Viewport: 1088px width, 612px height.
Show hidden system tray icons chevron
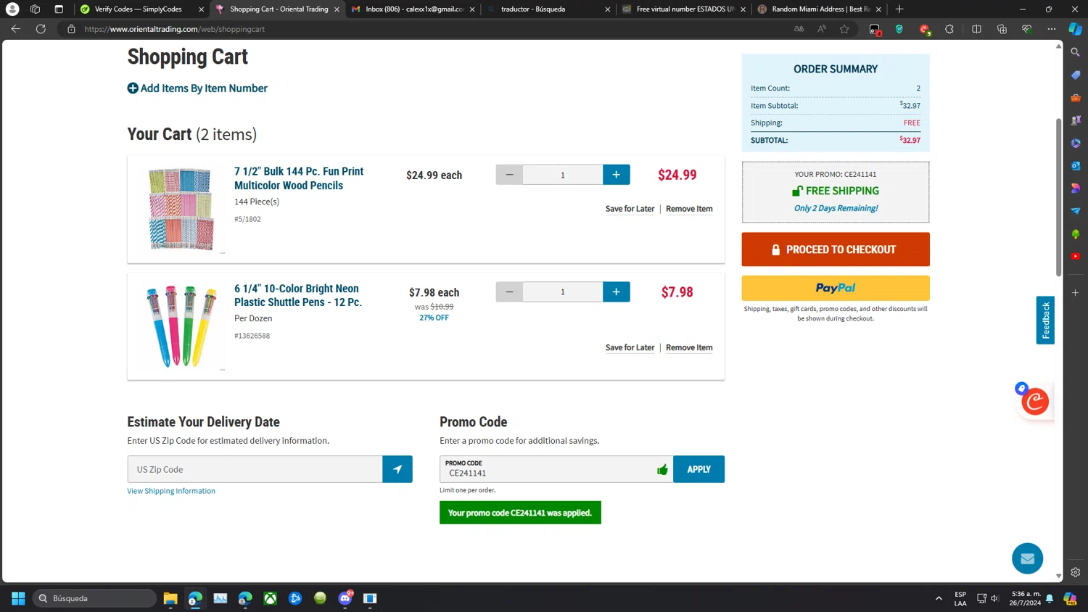pos(939,598)
